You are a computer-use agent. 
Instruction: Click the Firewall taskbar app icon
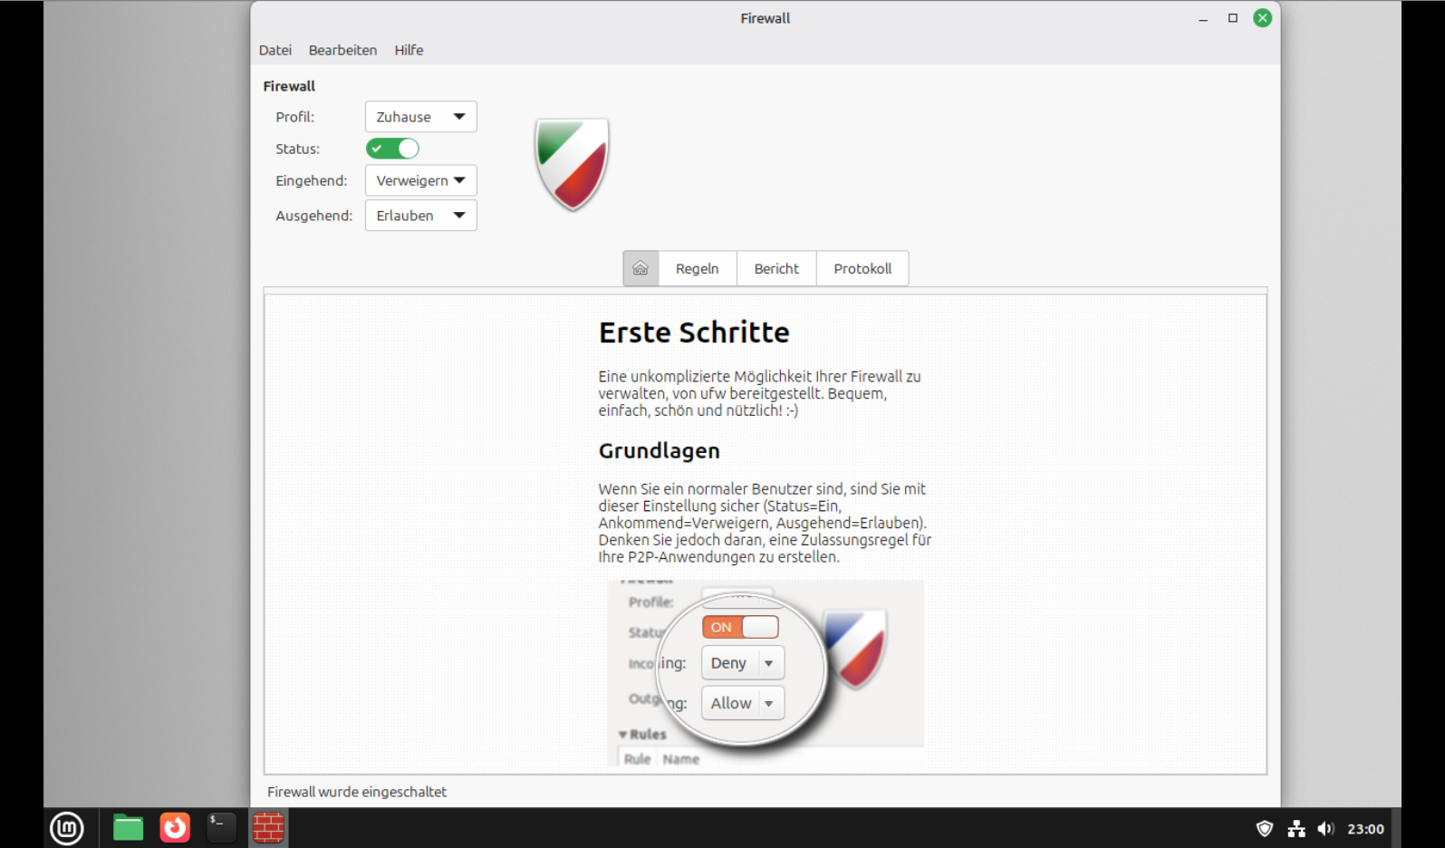pyautogui.click(x=268, y=828)
